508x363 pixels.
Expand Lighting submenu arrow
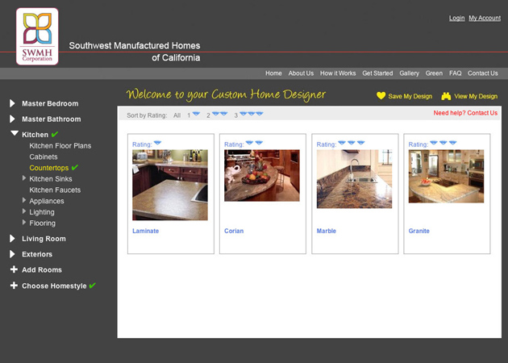click(24, 211)
